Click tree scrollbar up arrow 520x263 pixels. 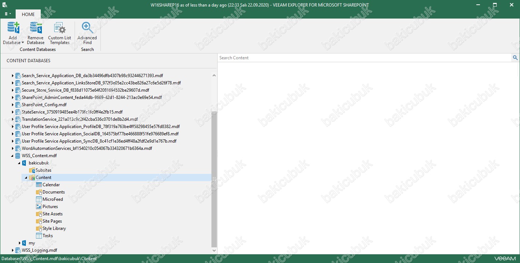click(x=214, y=76)
